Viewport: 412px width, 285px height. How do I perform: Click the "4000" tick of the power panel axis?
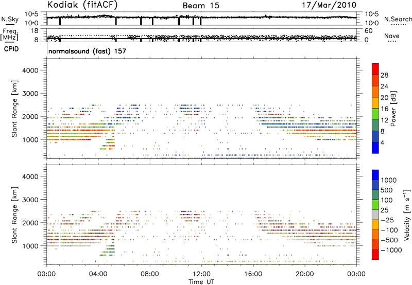[x=30, y=70]
